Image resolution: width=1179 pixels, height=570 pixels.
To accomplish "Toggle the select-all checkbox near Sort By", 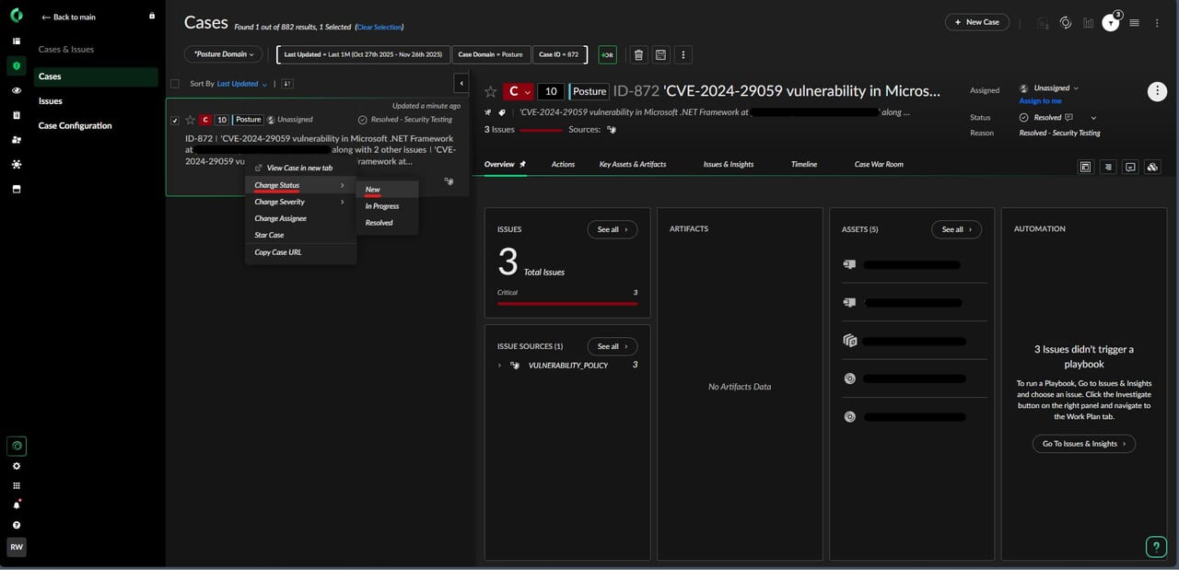I will [x=175, y=84].
